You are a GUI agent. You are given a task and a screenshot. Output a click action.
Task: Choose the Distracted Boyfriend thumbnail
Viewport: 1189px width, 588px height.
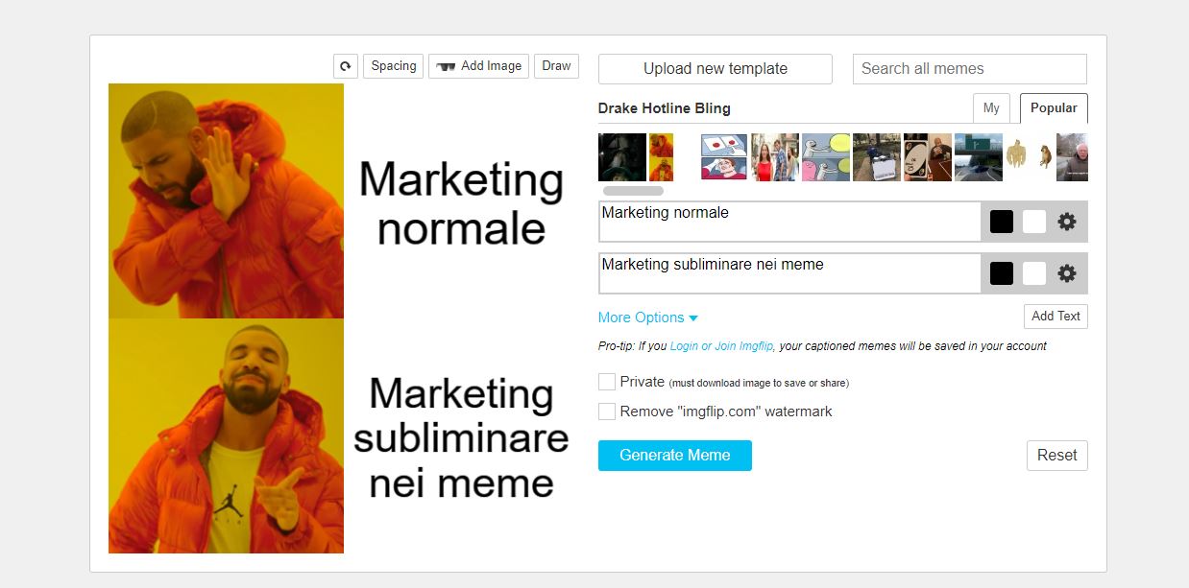click(x=775, y=157)
